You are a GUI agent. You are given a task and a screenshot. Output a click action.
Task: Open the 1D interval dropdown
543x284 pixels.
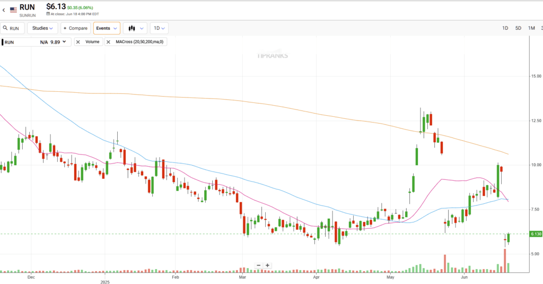coord(159,28)
